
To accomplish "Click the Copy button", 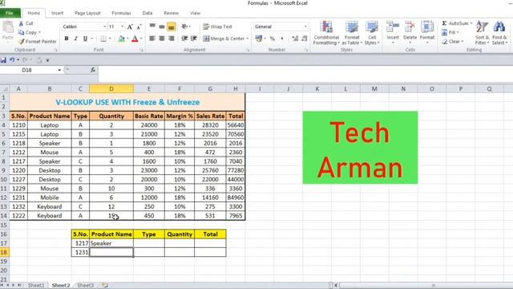I will tap(29, 32).
